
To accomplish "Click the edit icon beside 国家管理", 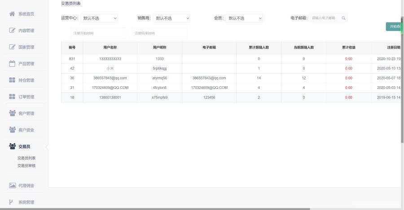I will 12,47.
